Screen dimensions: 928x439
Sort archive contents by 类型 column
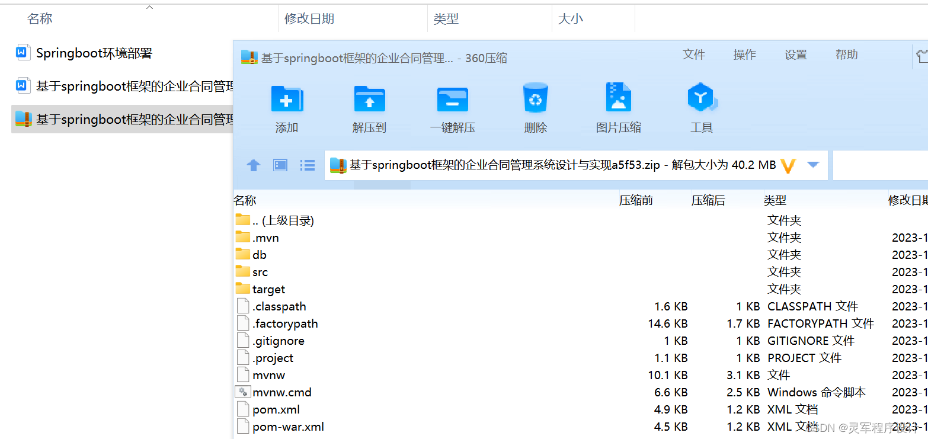(775, 200)
